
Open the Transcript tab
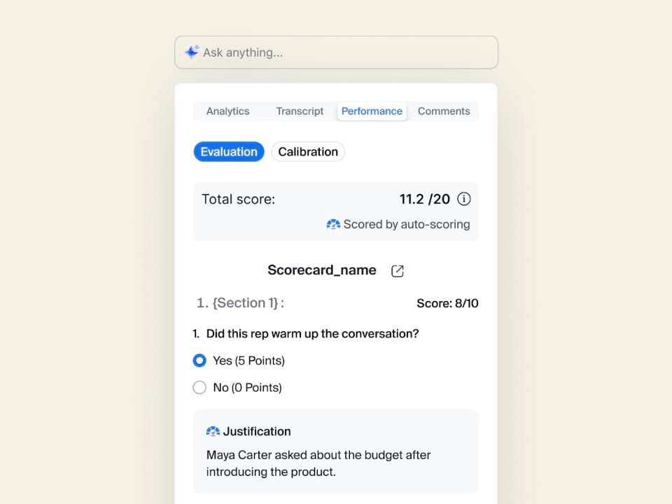300,111
